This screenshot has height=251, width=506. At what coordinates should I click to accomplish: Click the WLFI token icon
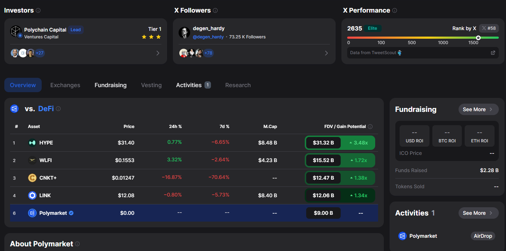32,160
